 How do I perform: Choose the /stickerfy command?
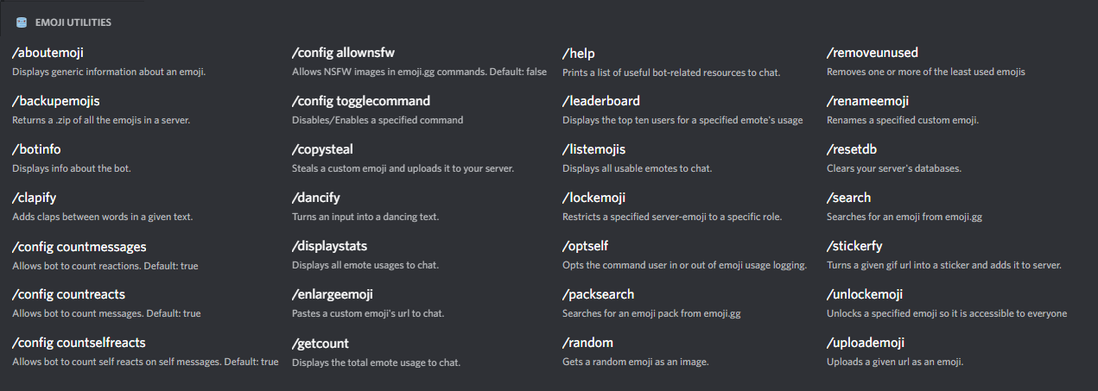click(x=854, y=247)
